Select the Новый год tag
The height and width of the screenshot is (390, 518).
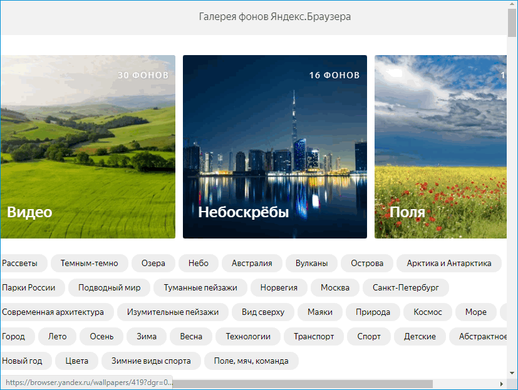tap(24, 361)
